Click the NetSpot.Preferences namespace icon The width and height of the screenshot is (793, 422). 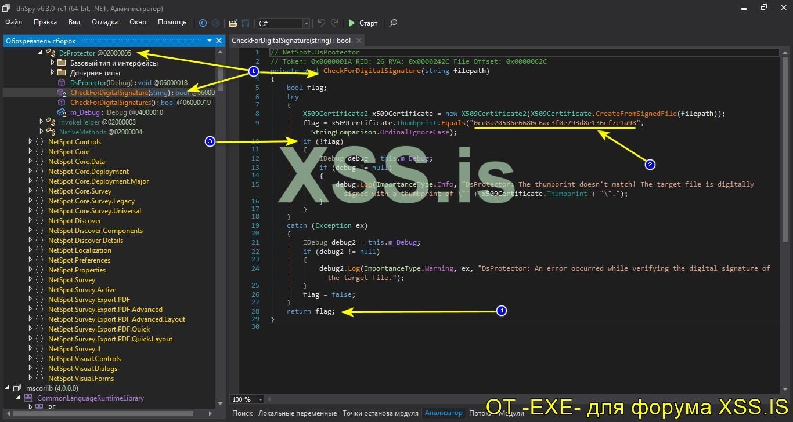[x=40, y=260]
